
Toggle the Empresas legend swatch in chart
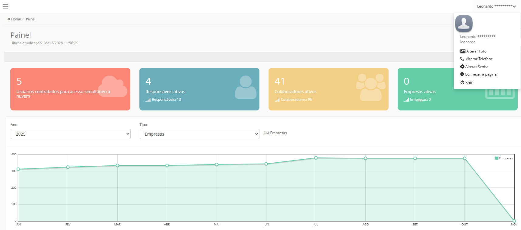click(x=497, y=158)
